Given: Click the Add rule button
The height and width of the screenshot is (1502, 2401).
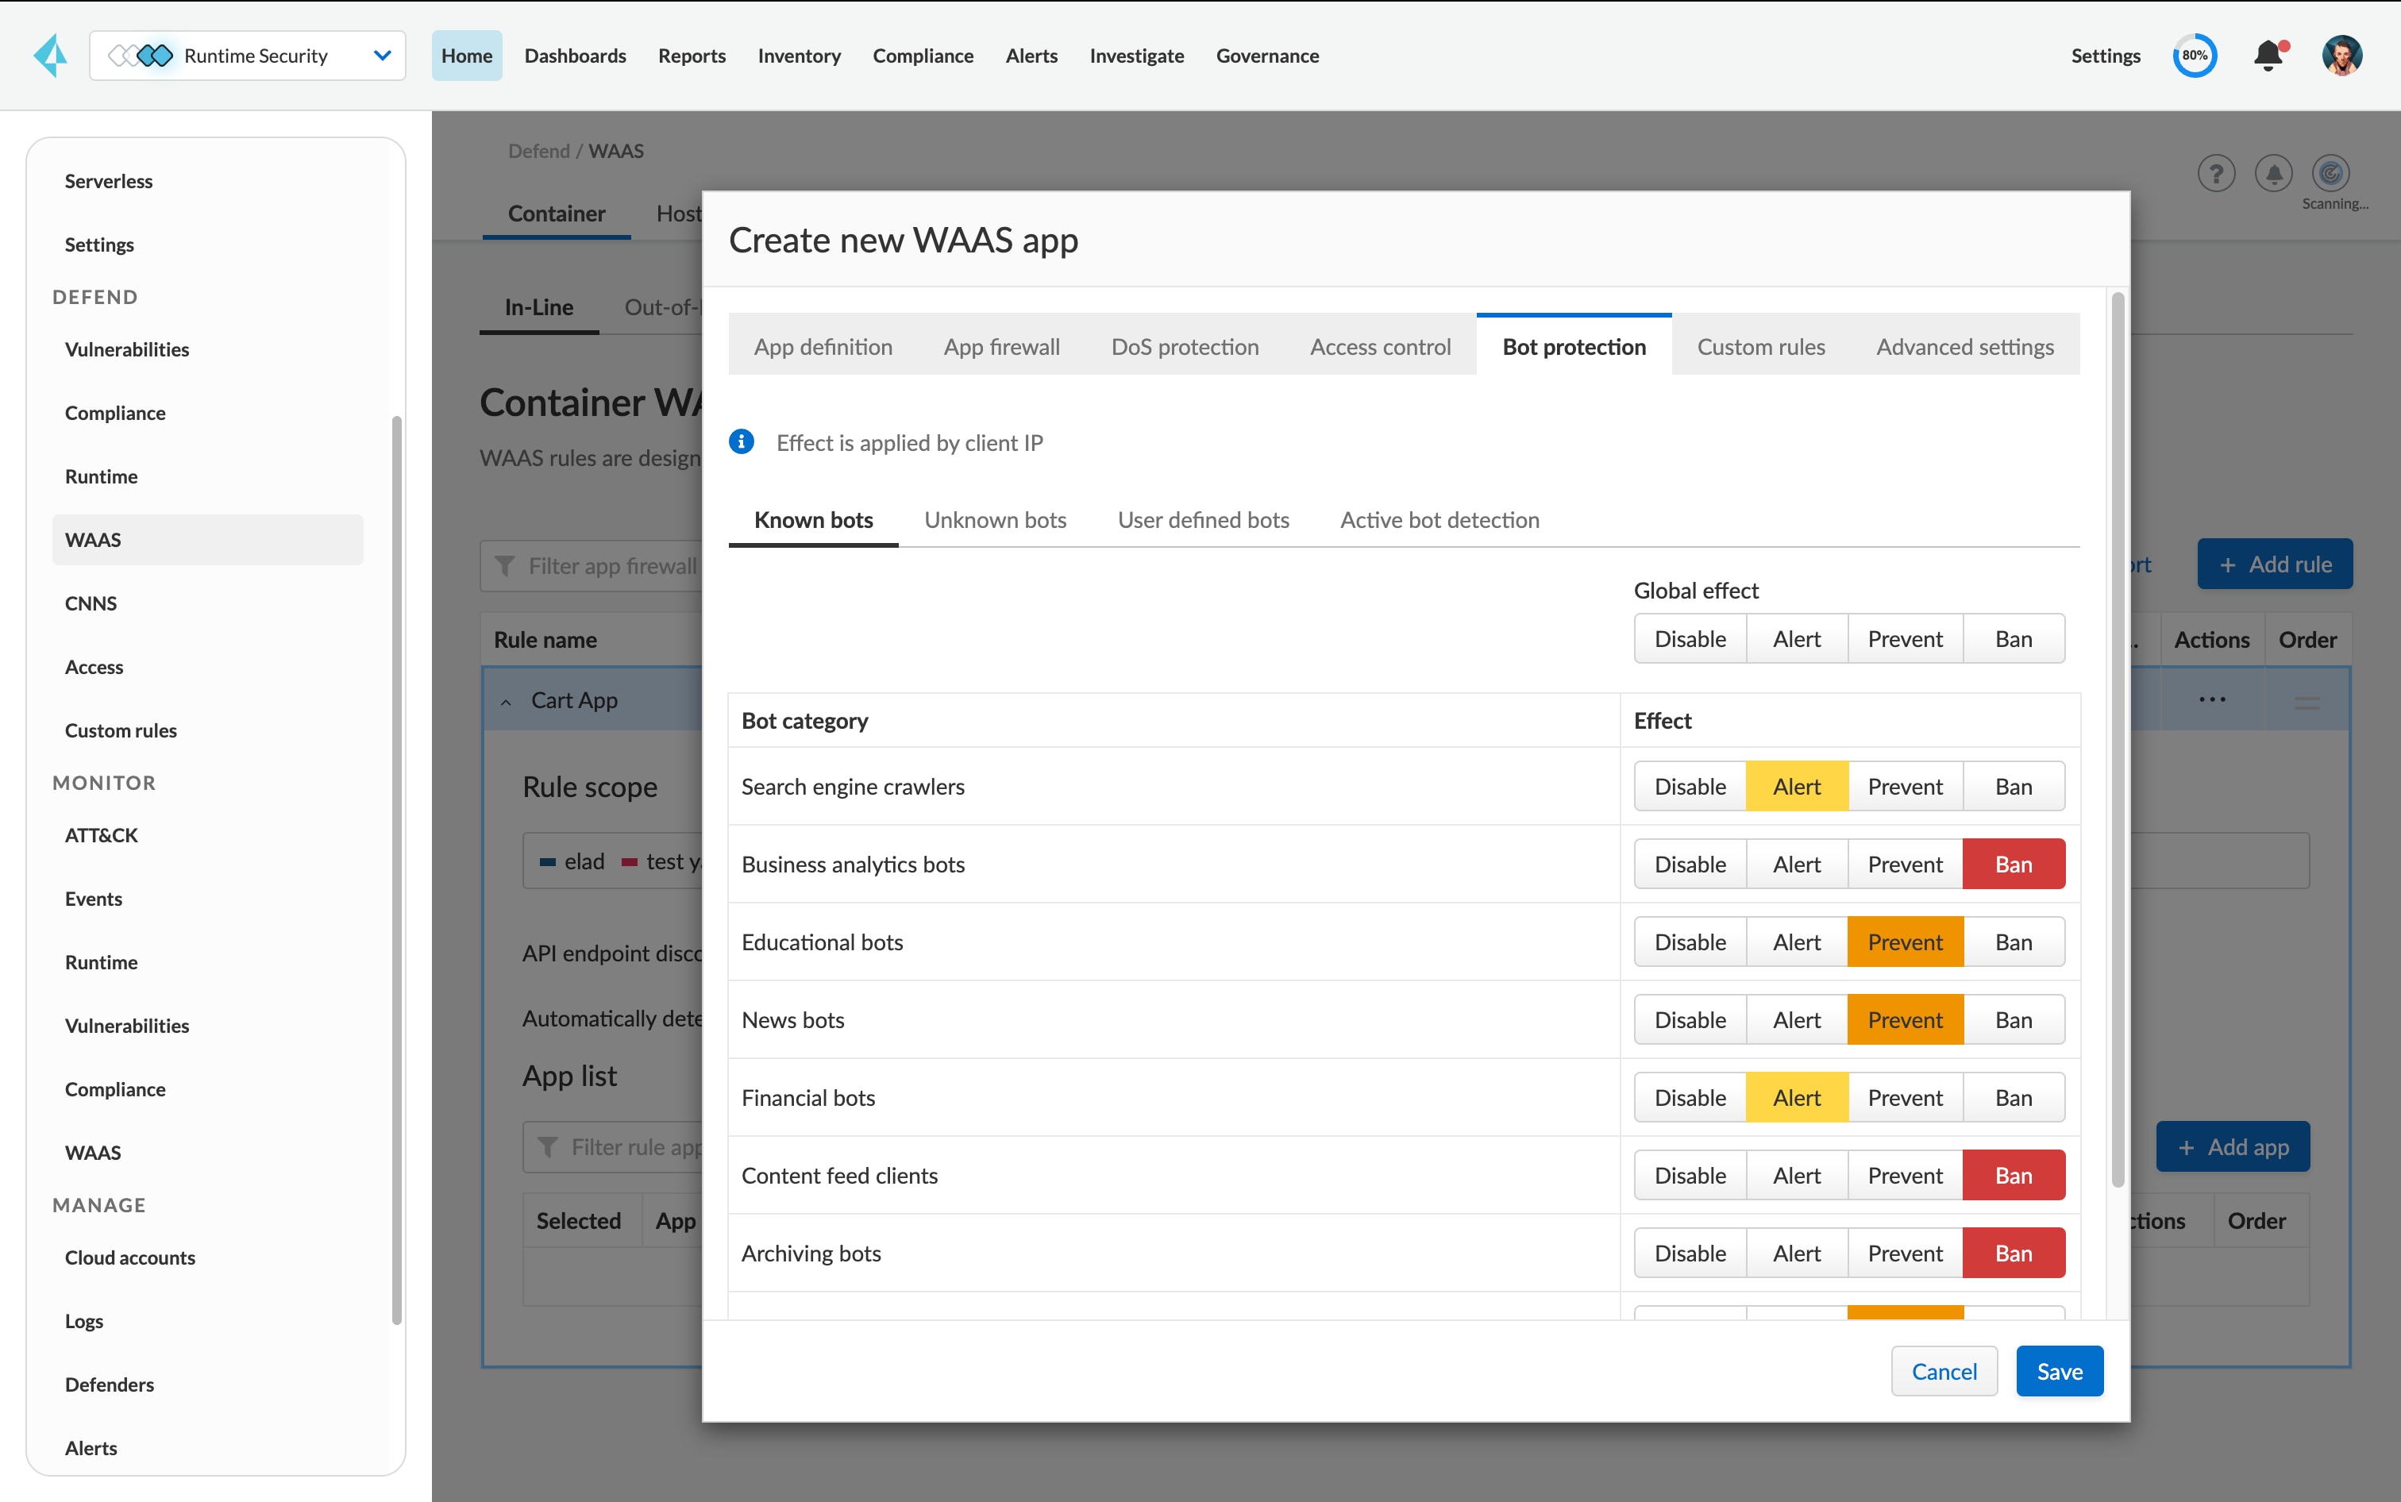Looking at the screenshot, I should tap(2274, 564).
